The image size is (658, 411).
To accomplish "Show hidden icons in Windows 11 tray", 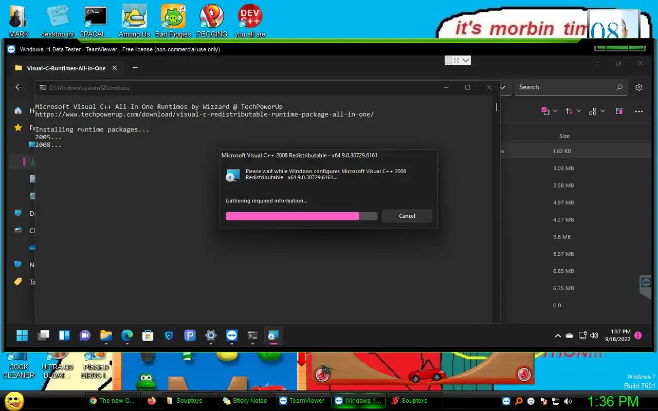I will (x=558, y=336).
